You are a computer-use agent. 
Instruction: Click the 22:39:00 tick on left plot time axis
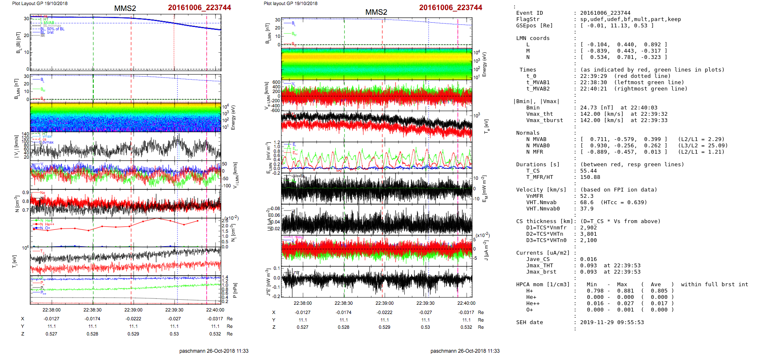click(x=133, y=310)
